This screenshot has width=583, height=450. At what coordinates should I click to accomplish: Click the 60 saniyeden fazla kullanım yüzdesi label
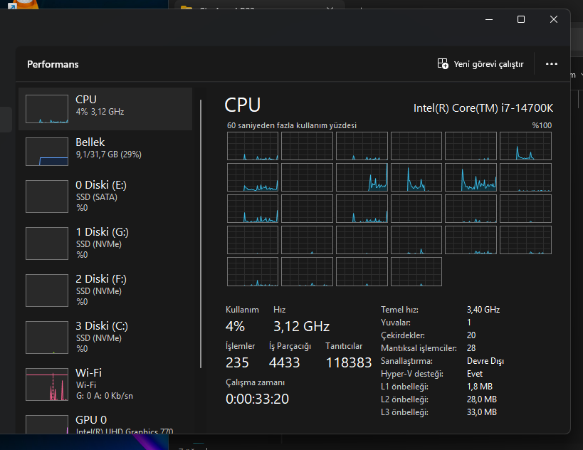pos(292,125)
